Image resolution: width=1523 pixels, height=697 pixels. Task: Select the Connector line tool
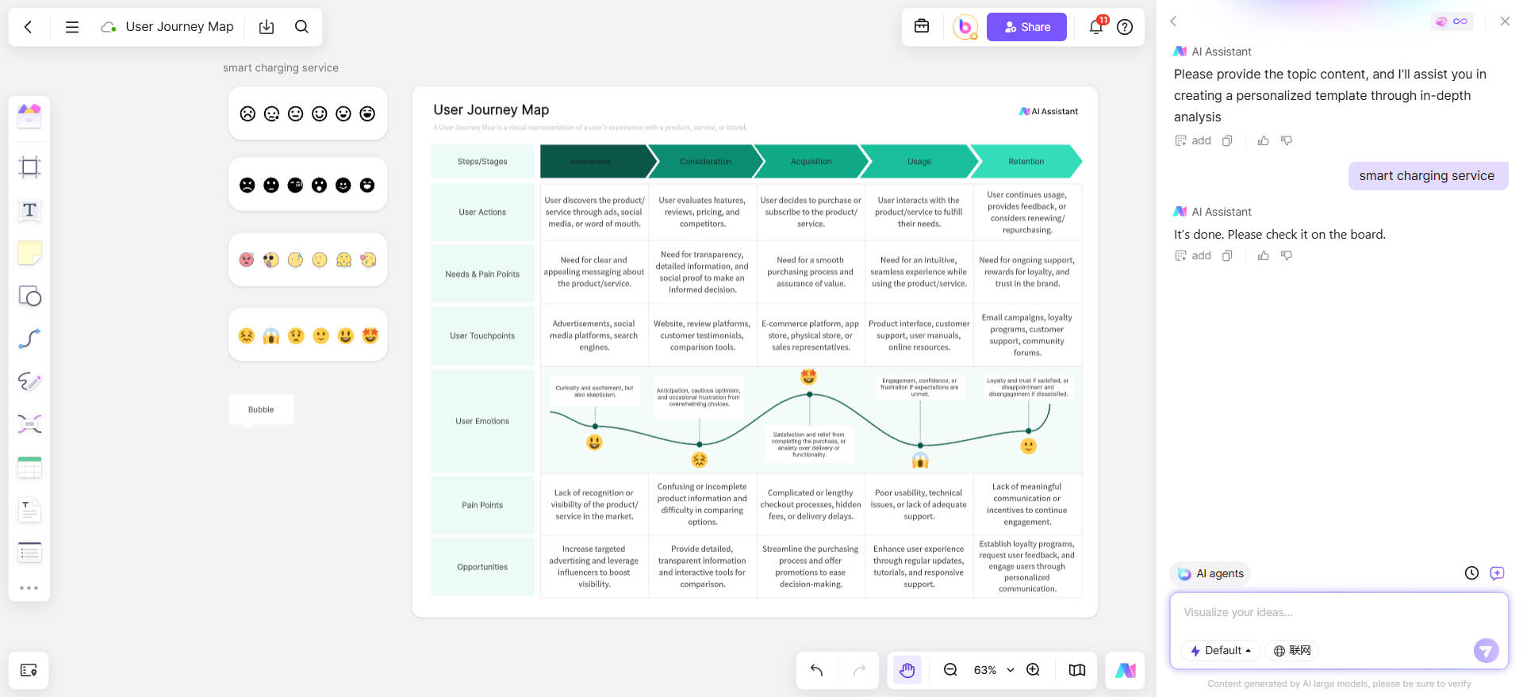tap(29, 339)
